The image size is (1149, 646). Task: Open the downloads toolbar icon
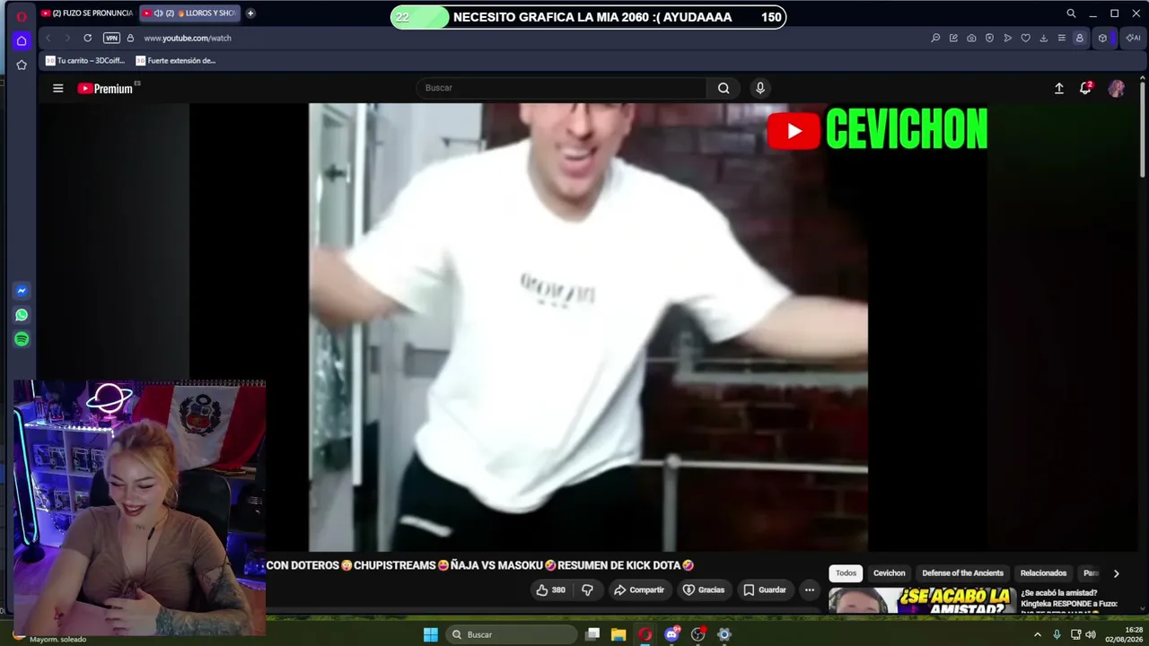coord(1043,38)
